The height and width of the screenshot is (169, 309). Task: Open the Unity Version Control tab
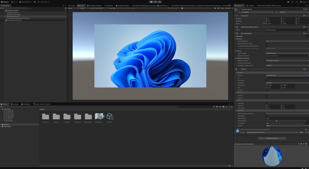tap(42, 104)
